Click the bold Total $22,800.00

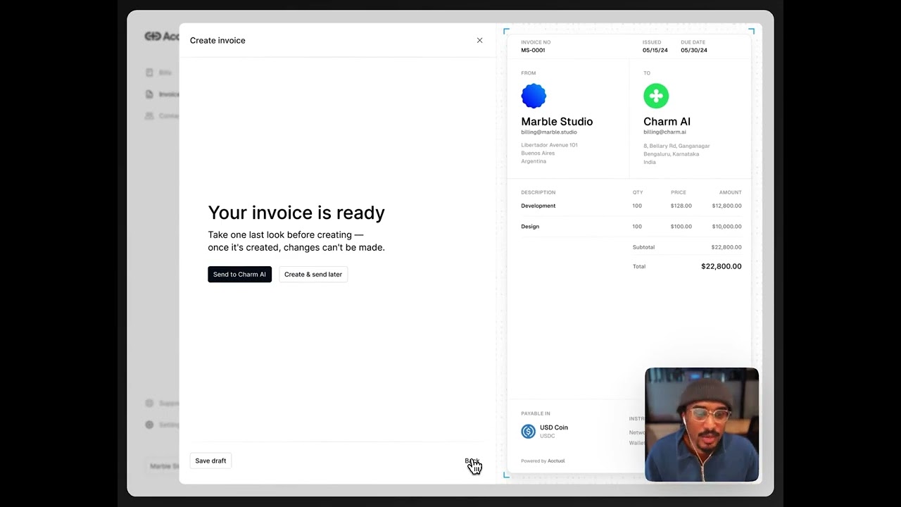point(721,266)
